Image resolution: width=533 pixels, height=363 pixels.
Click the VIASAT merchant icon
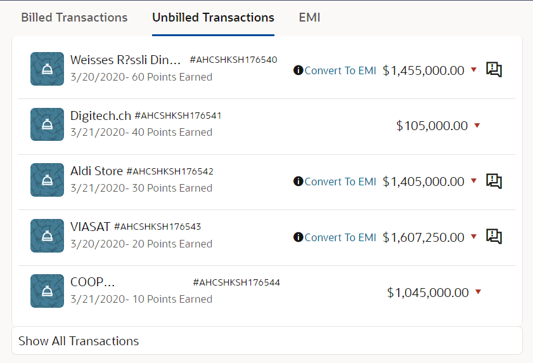point(47,235)
